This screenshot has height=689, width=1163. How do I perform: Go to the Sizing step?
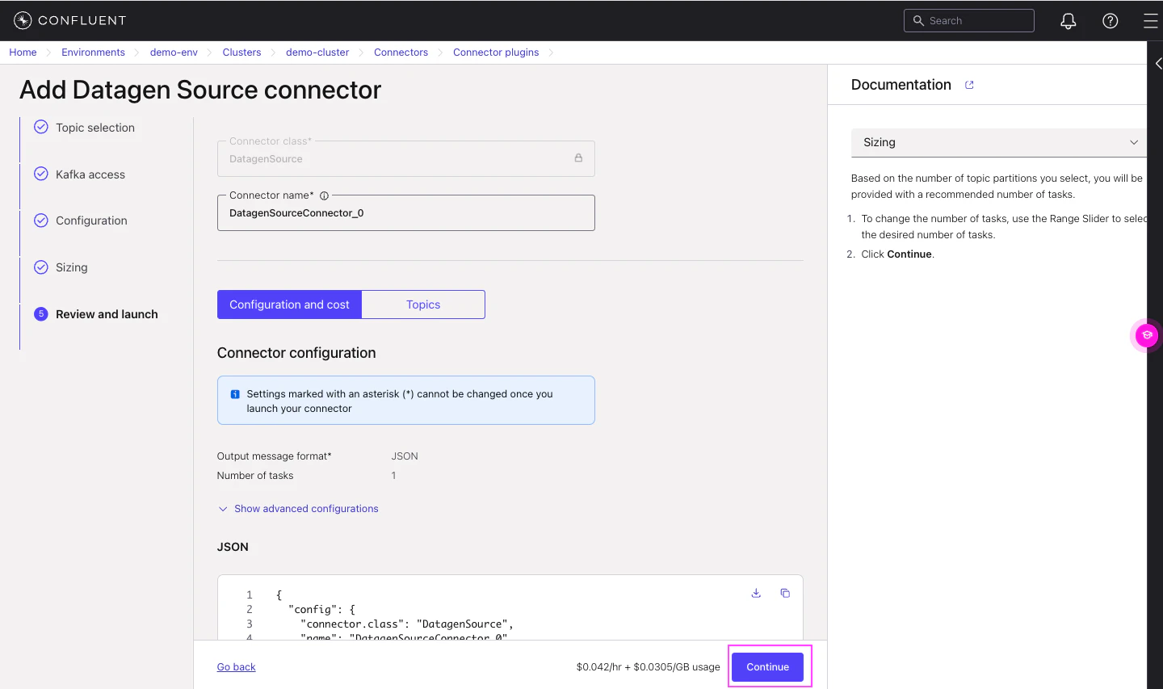72,267
